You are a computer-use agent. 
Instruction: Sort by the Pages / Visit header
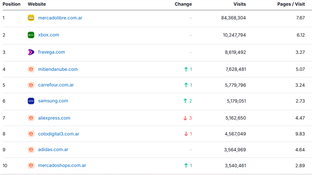click(291, 4)
